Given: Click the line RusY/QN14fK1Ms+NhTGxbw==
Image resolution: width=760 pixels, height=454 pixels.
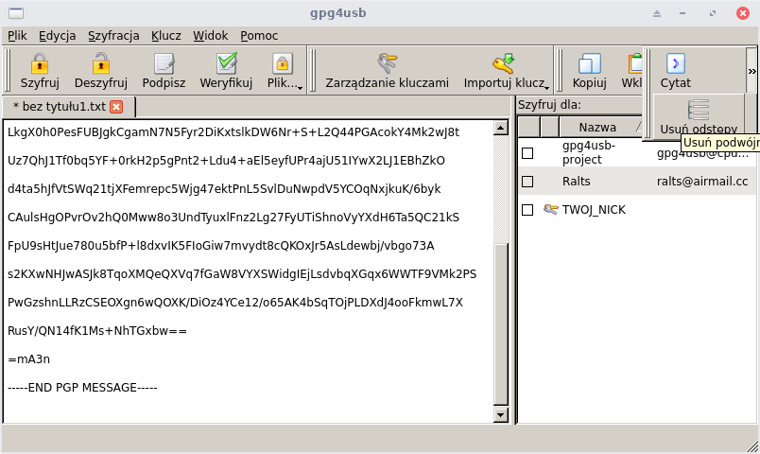Looking at the screenshot, I should pos(97,331).
